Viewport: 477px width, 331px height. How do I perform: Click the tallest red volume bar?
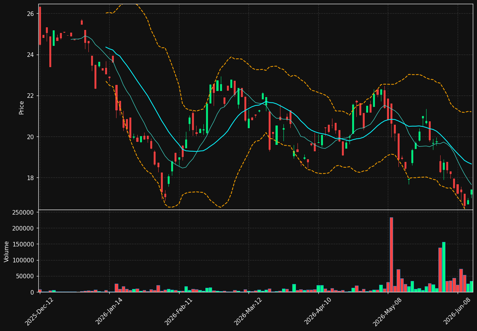pyautogui.click(x=391, y=255)
